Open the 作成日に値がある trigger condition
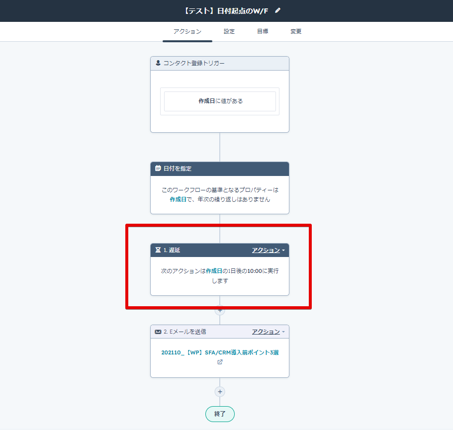This screenshot has width=453, height=430. (x=220, y=101)
